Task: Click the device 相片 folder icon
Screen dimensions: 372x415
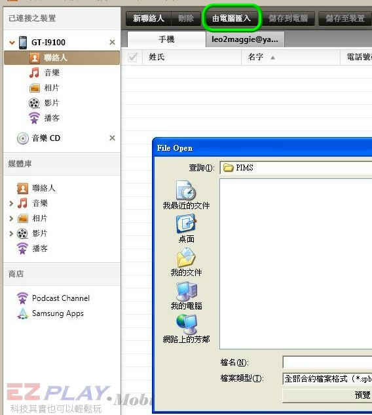Action: (34, 88)
